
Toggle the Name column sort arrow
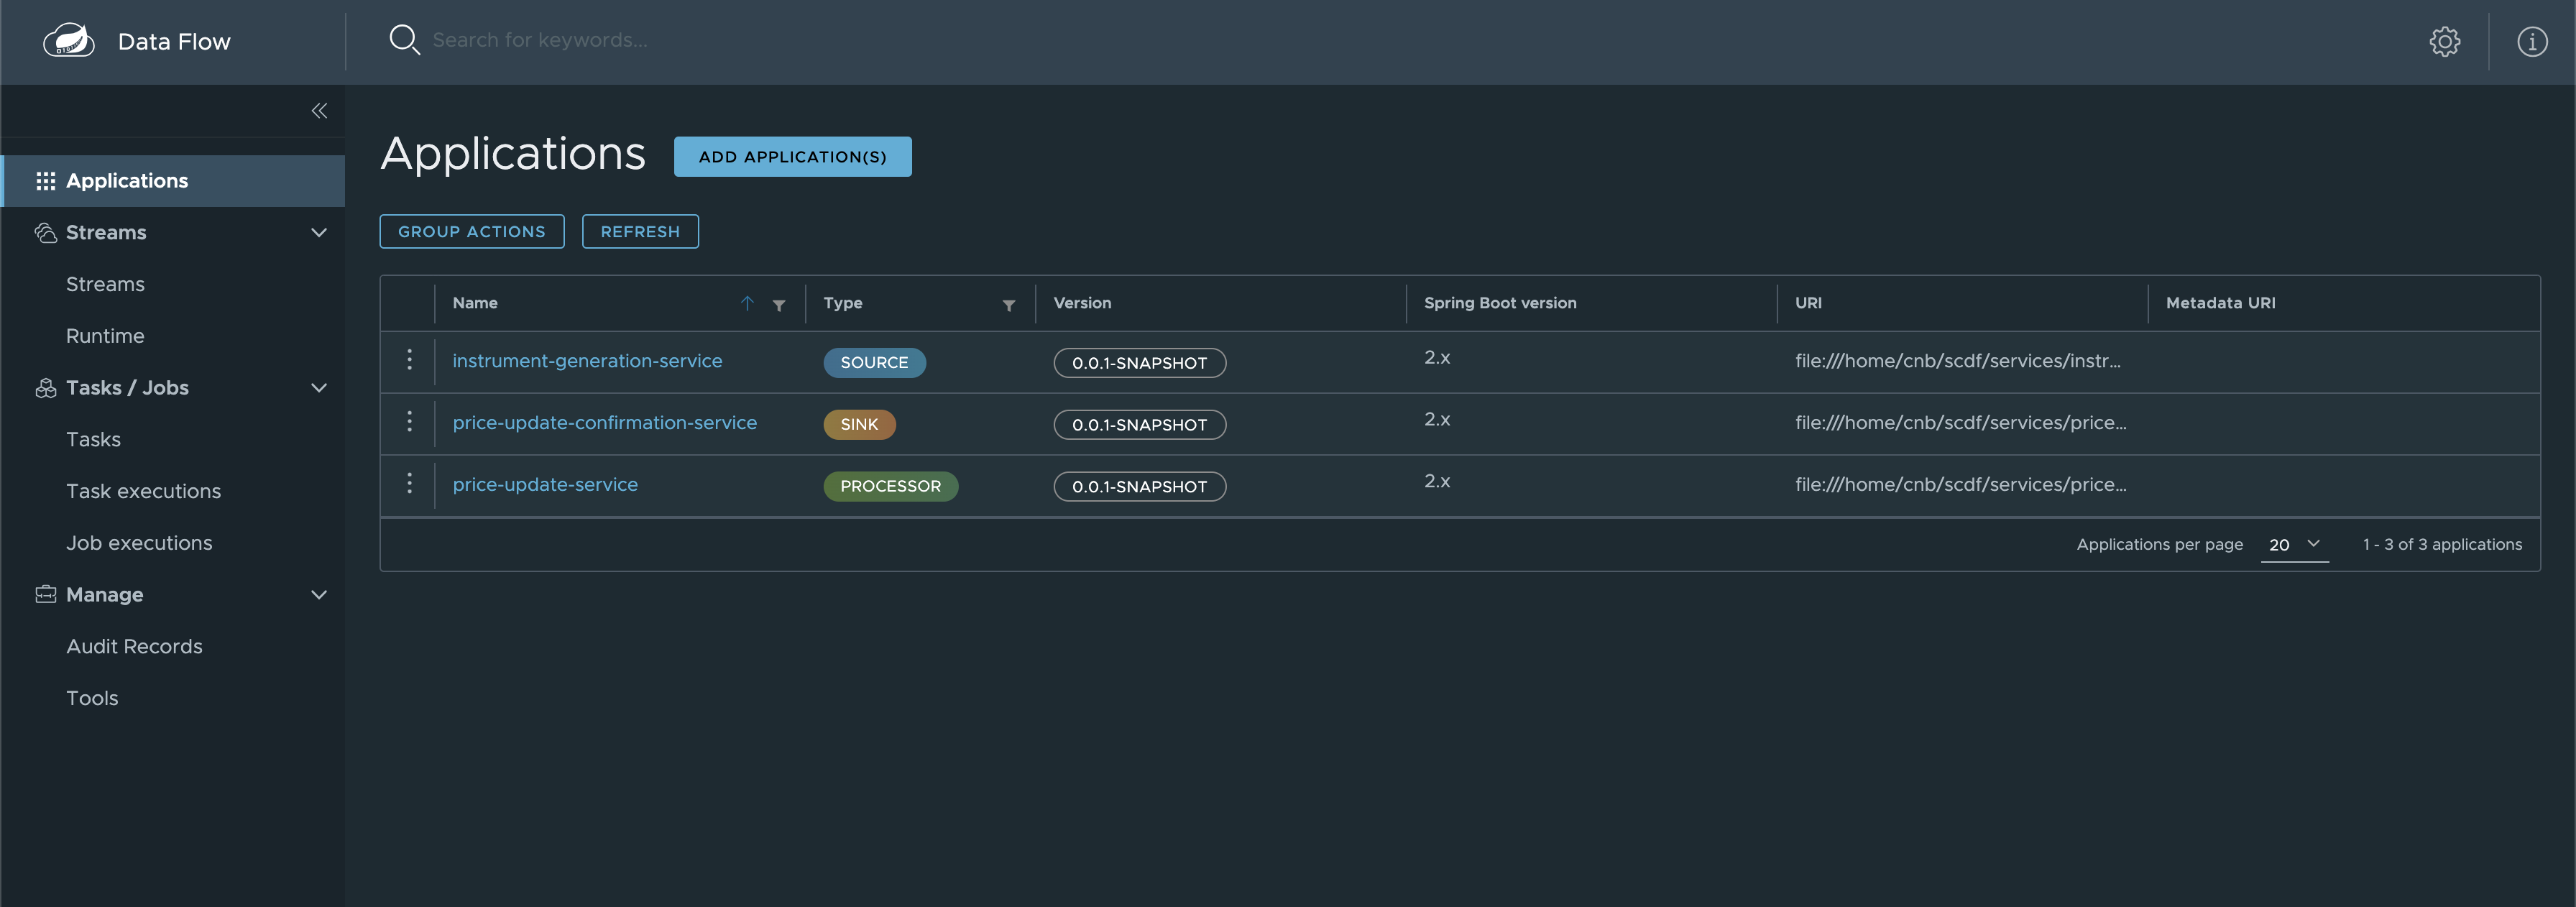[x=747, y=303]
